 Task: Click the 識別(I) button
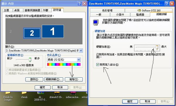[34, 79]
